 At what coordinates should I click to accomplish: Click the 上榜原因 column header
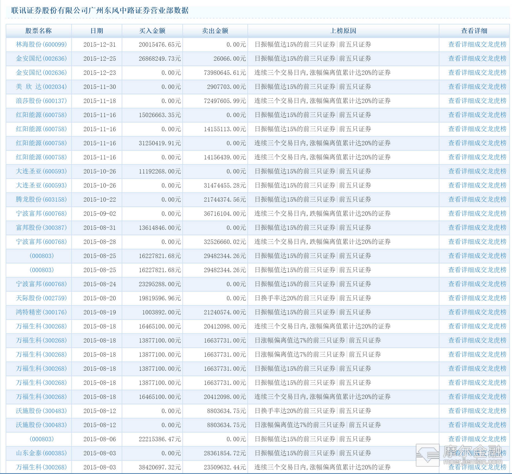point(343,31)
